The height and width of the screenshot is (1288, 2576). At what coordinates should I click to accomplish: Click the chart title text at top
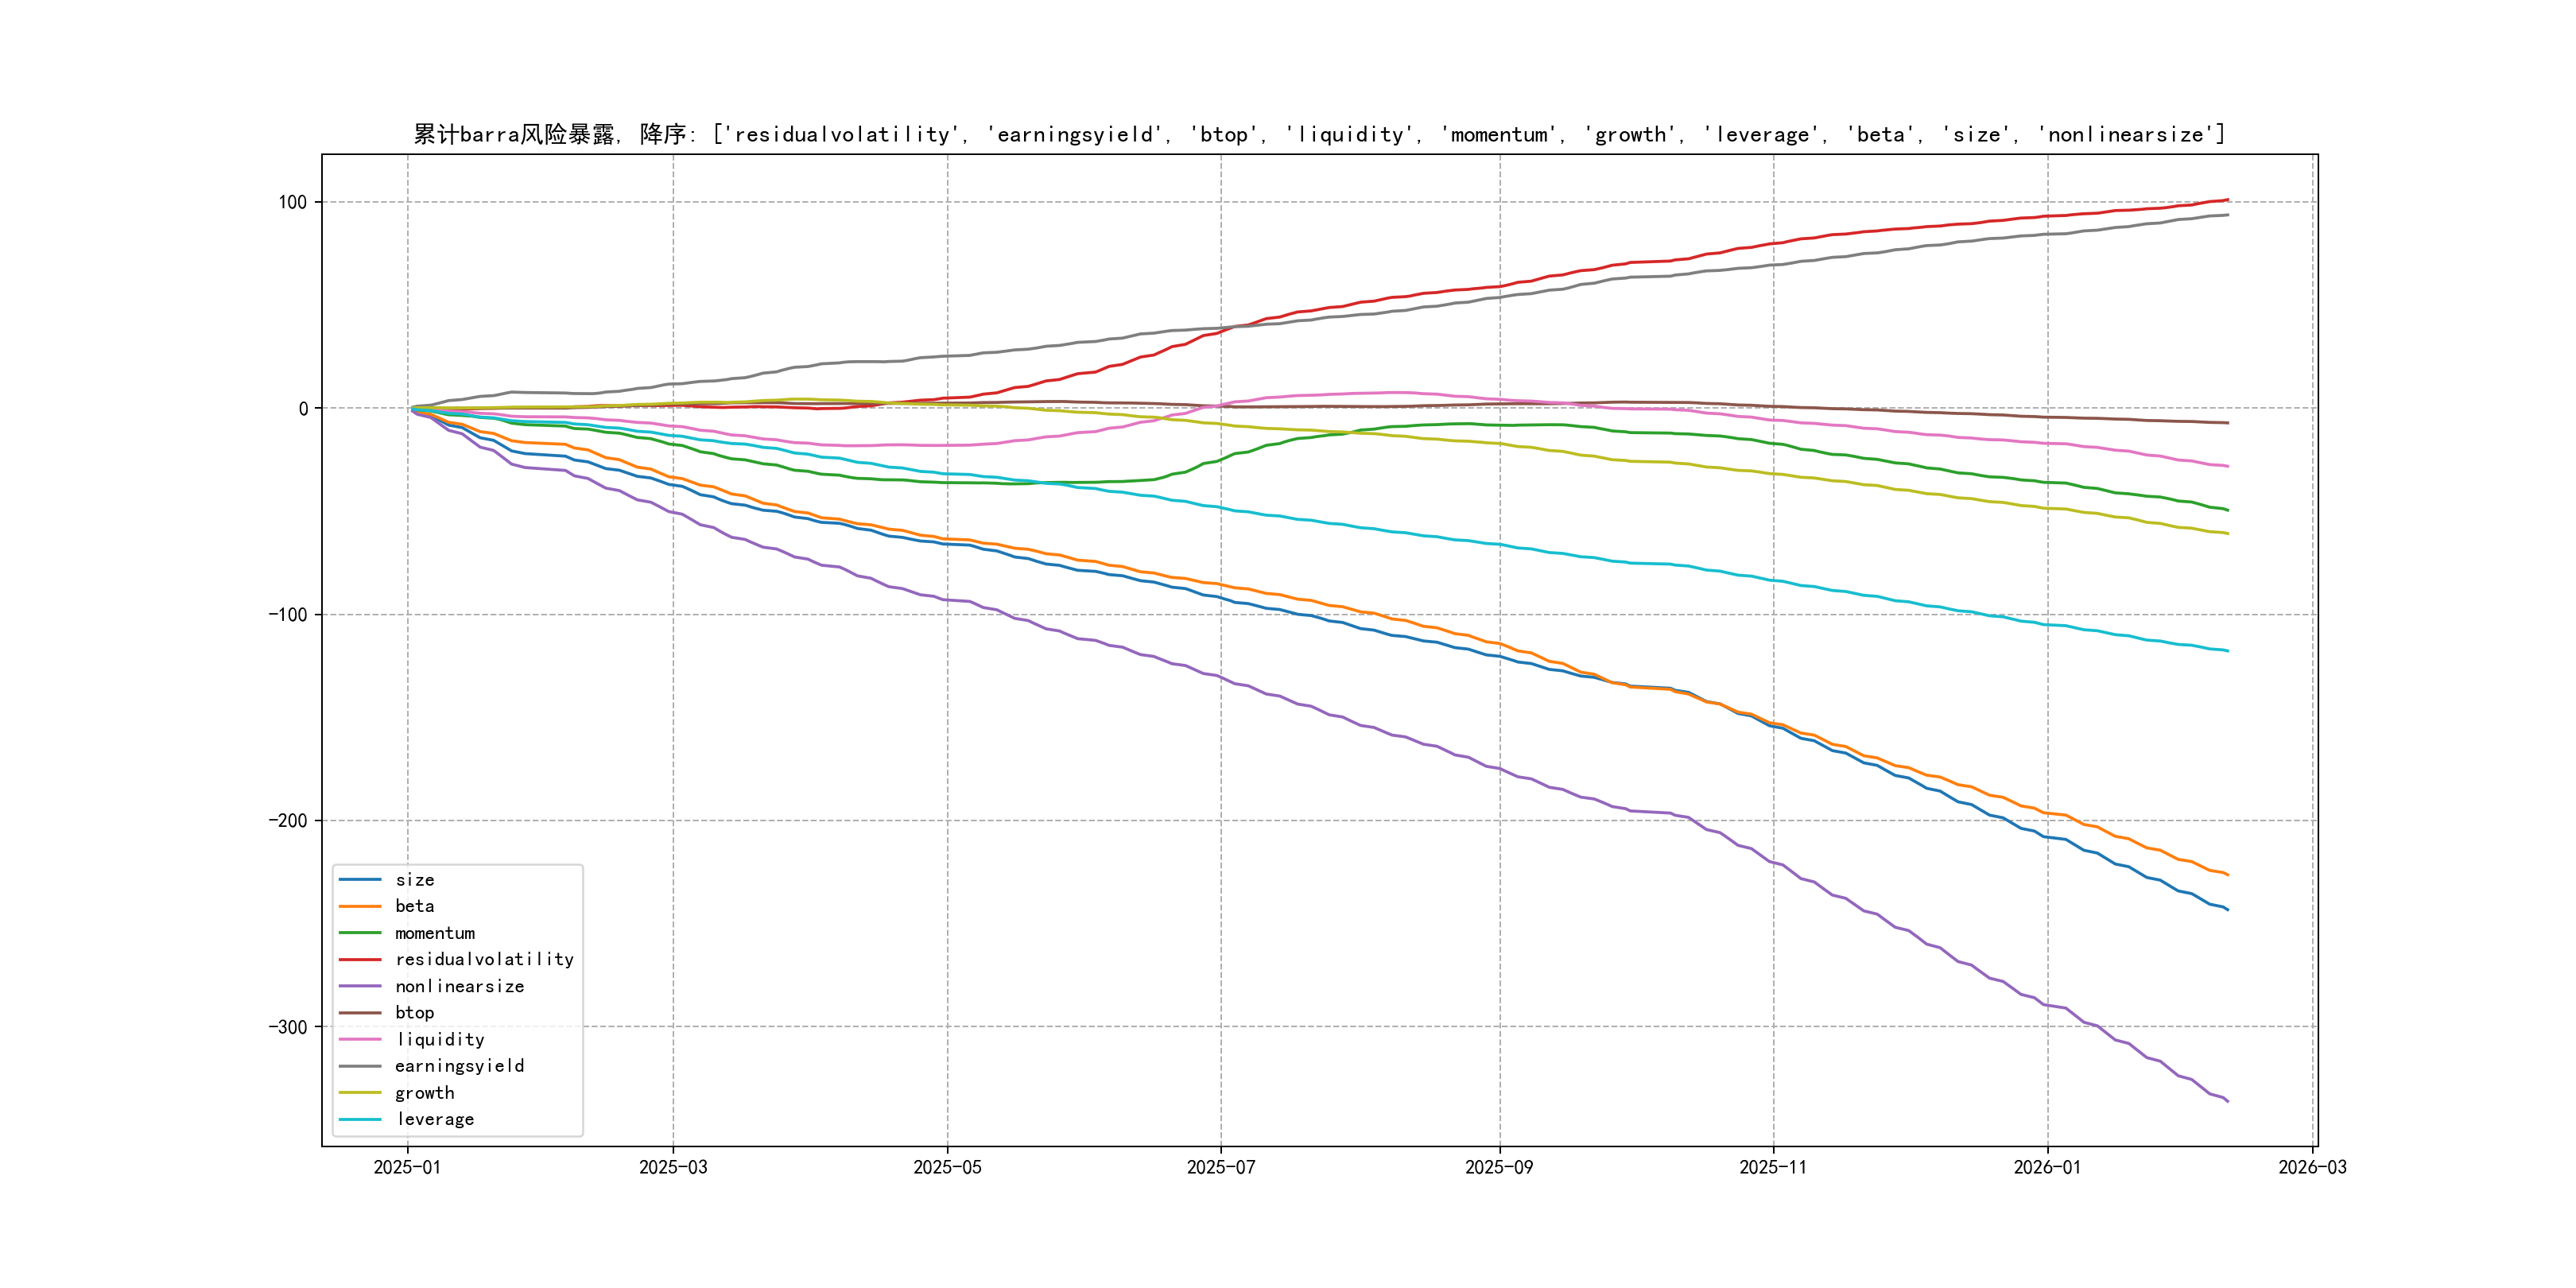coord(1319,134)
